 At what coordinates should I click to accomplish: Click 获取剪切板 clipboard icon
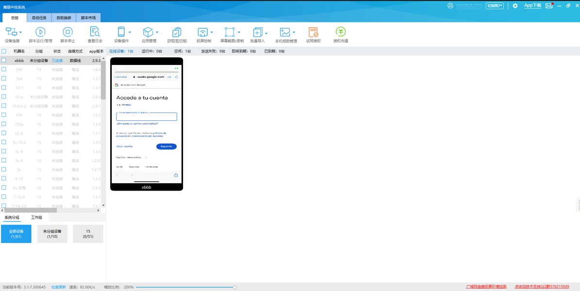(x=177, y=32)
